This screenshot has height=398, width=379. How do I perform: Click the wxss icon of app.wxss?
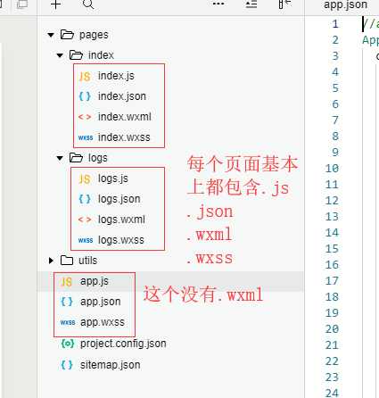pos(68,322)
